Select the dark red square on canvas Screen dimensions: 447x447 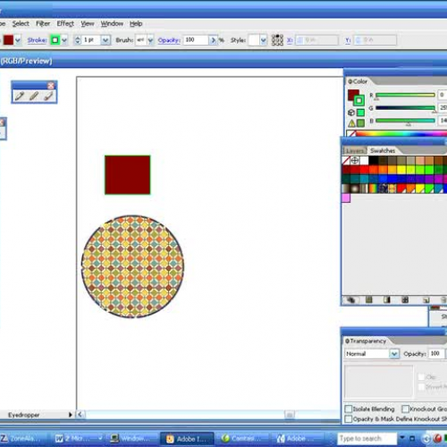(128, 175)
